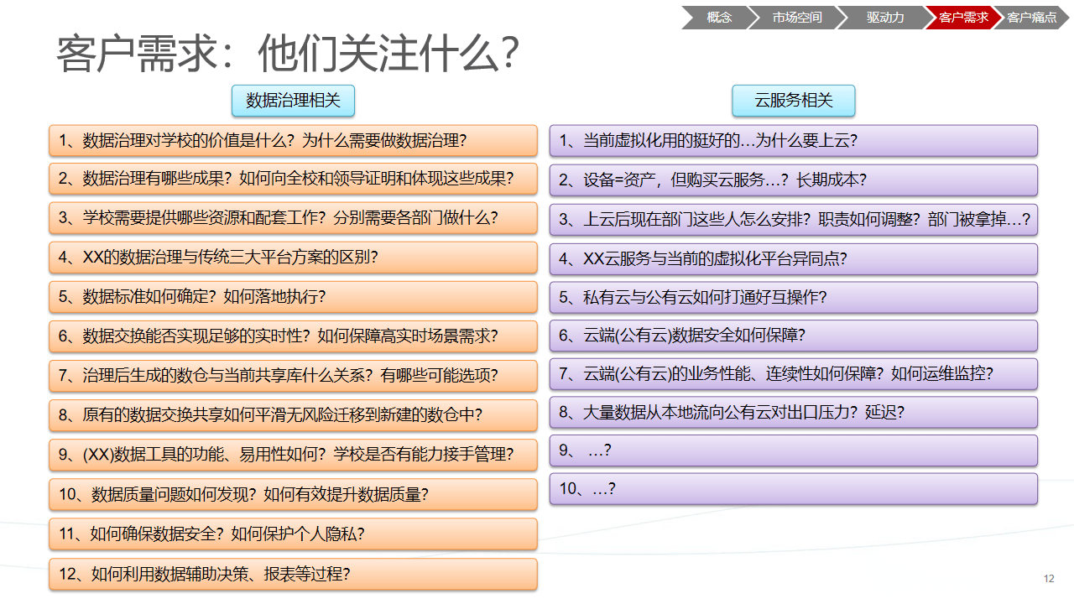The height and width of the screenshot is (604, 1074).
Task: Click row 9、(XX)数据工具的功能、易用性如何
Action: pyautogui.click(x=293, y=455)
